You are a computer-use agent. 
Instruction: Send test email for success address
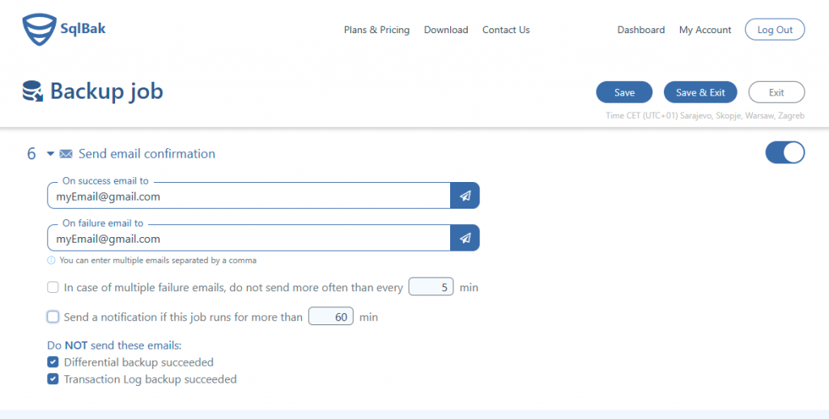(465, 196)
